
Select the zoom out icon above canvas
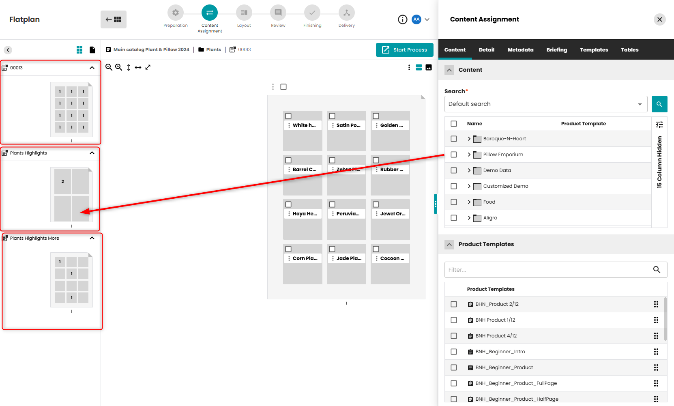coord(109,67)
